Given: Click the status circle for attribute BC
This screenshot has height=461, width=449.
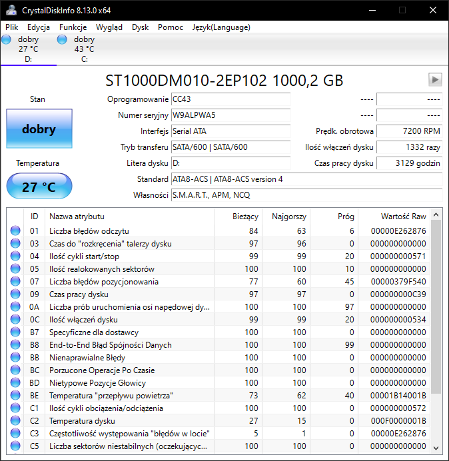Looking at the screenshot, I should pos(15,370).
